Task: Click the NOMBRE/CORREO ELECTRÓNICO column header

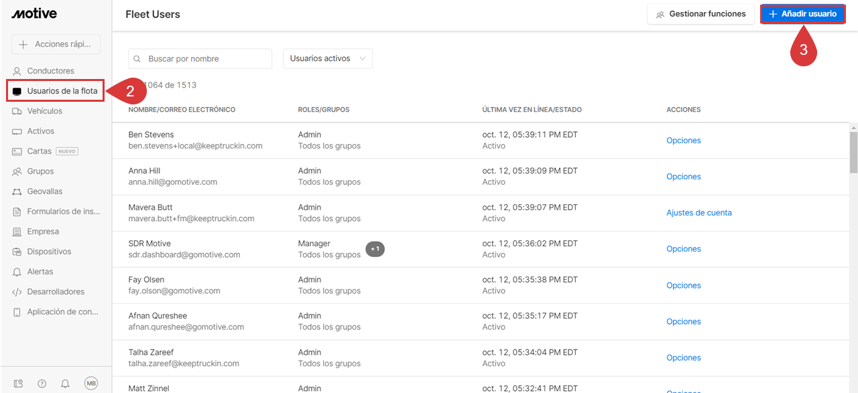Action: pyautogui.click(x=182, y=110)
